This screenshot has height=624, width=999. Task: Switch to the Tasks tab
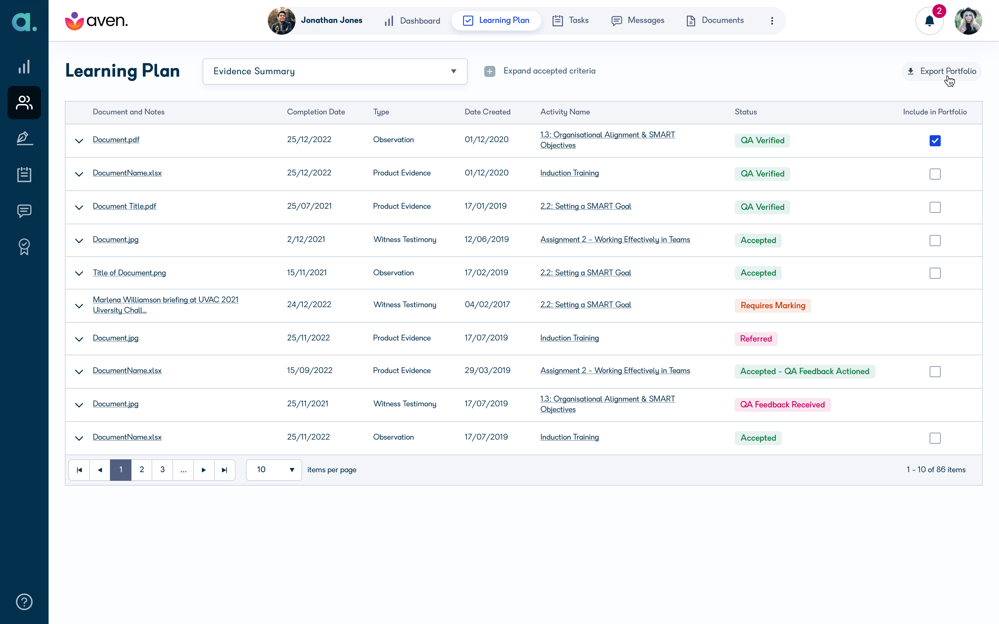tap(571, 21)
